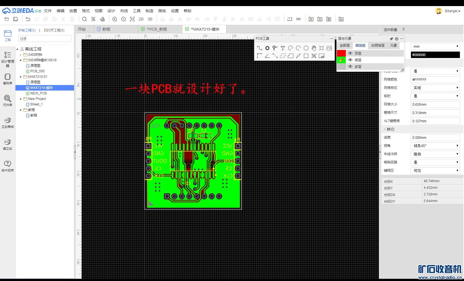Image resolution: width=464 pixels, height=281 pixels.
Task: Toggle visibility eye for 底层 layer
Action: pyautogui.click(x=350, y=60)
